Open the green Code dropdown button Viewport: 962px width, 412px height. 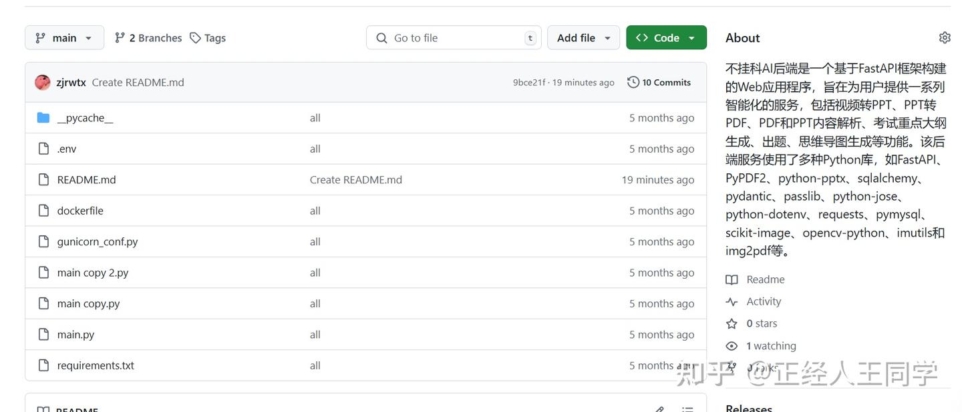pyautogui.click(x=666, y=38)
